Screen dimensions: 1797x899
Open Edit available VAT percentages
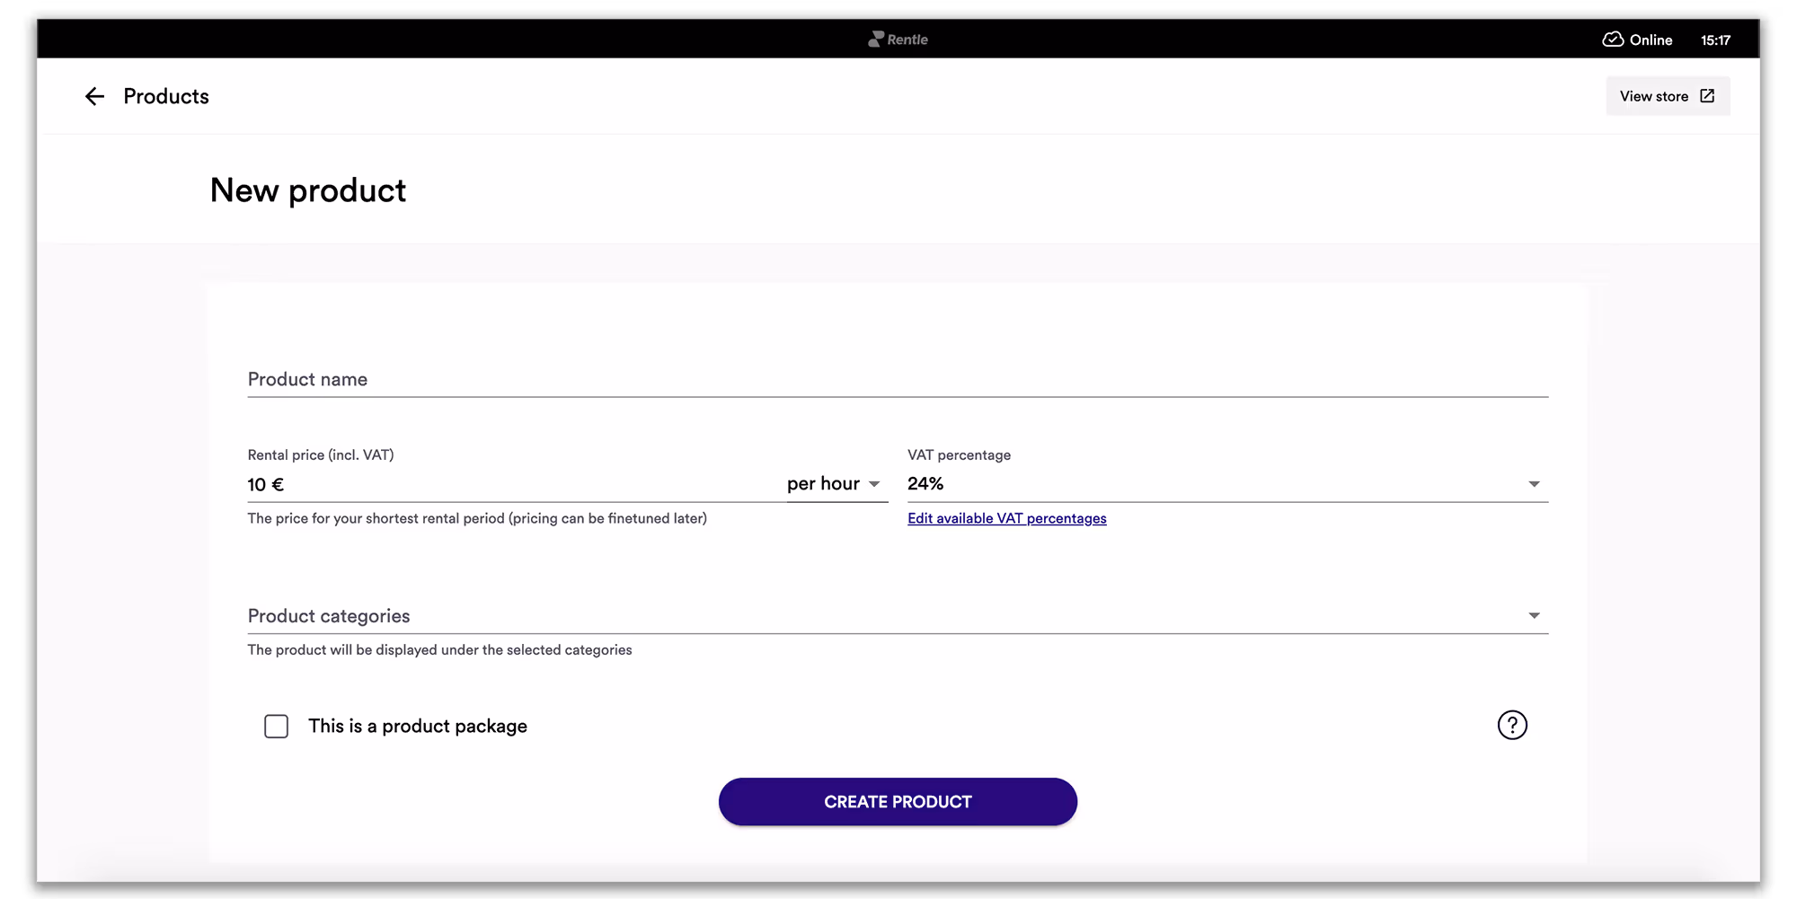tap(1006, 518)
